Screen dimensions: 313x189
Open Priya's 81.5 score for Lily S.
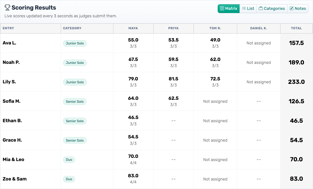click(x=173, y=79)
